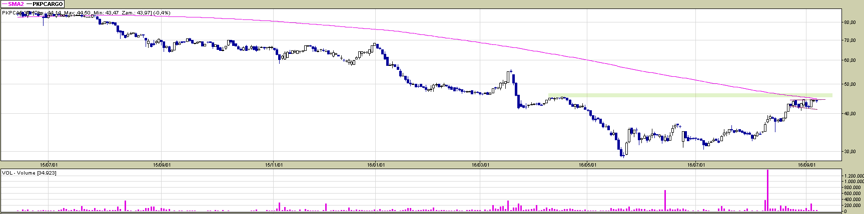Click the 16/07/01 date axis label
This screenshot has width=864, height=214.
696,164
